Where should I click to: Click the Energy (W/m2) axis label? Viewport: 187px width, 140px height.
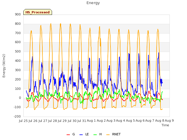point(4,66)
